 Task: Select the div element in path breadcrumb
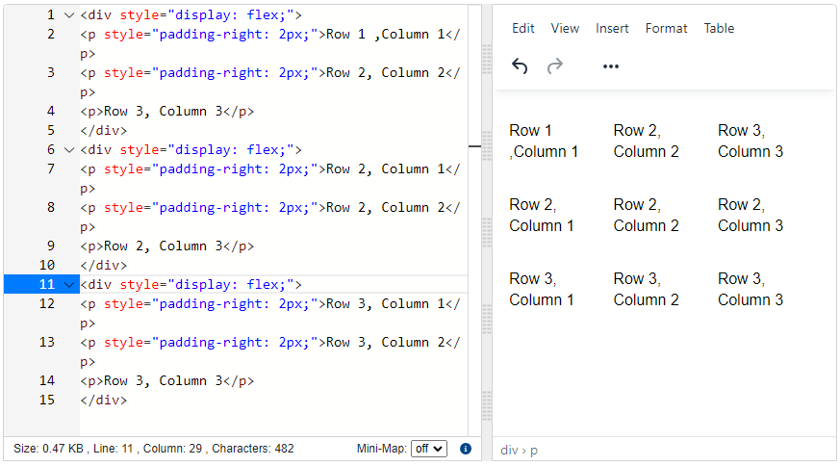(509, 450)
